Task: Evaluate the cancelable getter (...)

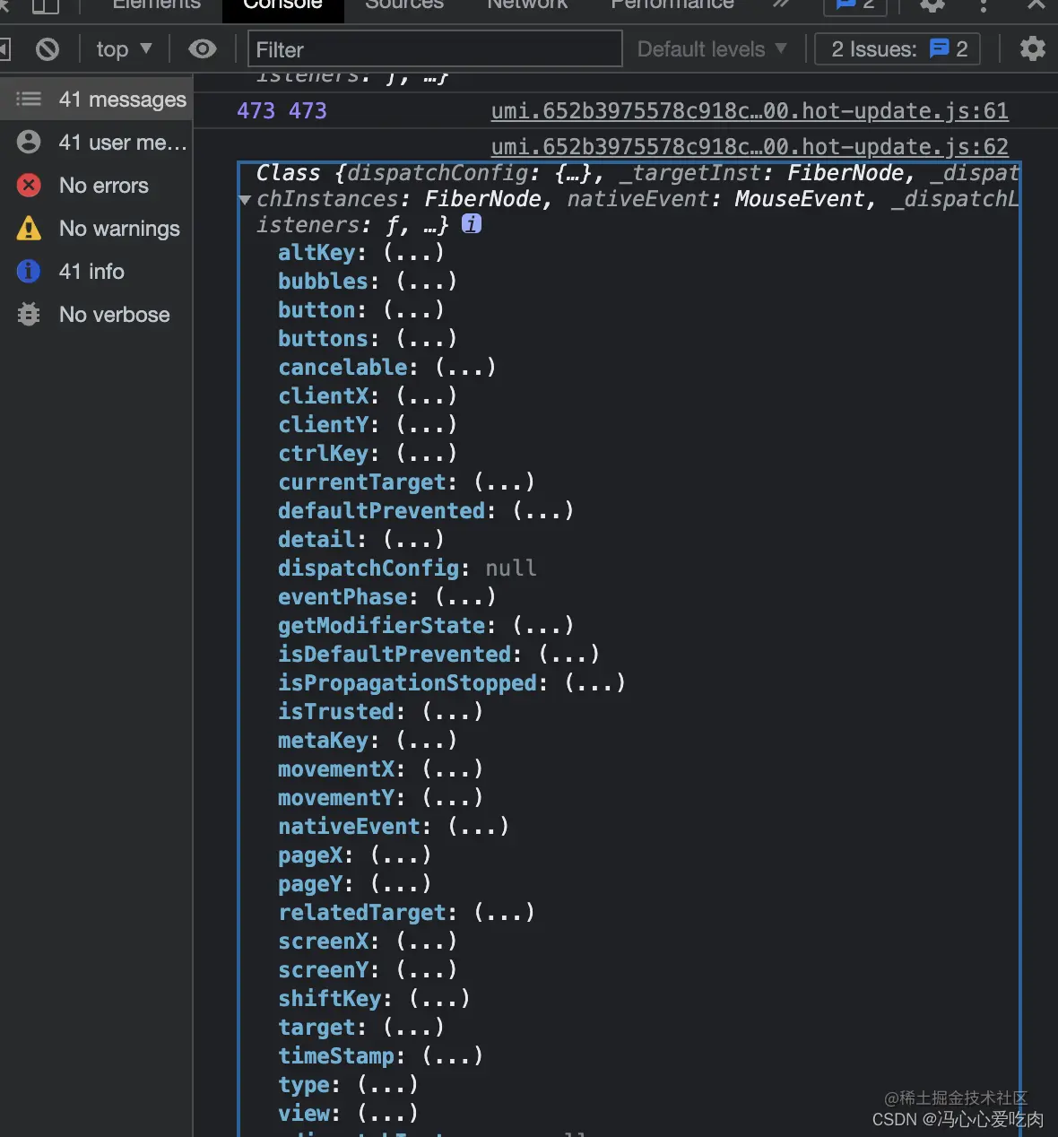Action: (465, 368)
